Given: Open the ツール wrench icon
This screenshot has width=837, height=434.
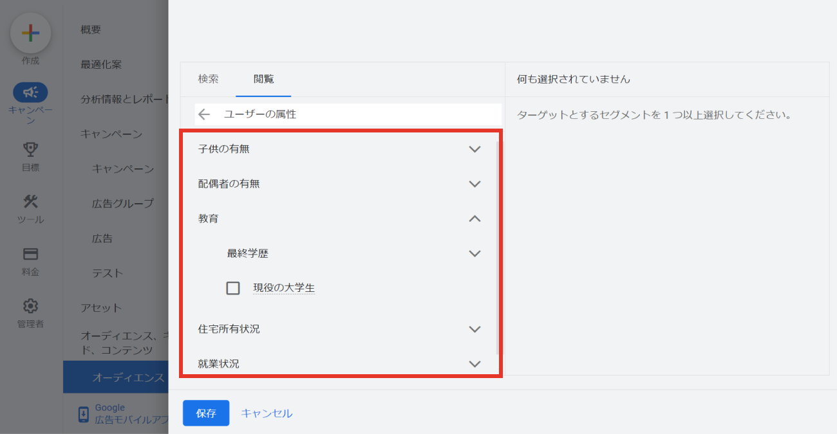Looking at the screenshot, I should [30, 202].
